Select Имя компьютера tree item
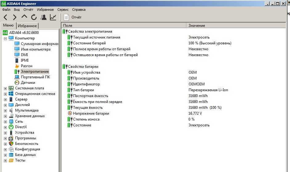This screenshot has height=172, width=290. pyautogui.click(x=36, y=49)
